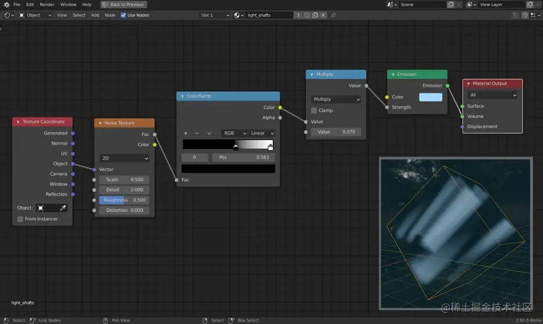543x324 pixels.
Task: Collapse the Texture Coordinate node
Action: click(18, 122)
